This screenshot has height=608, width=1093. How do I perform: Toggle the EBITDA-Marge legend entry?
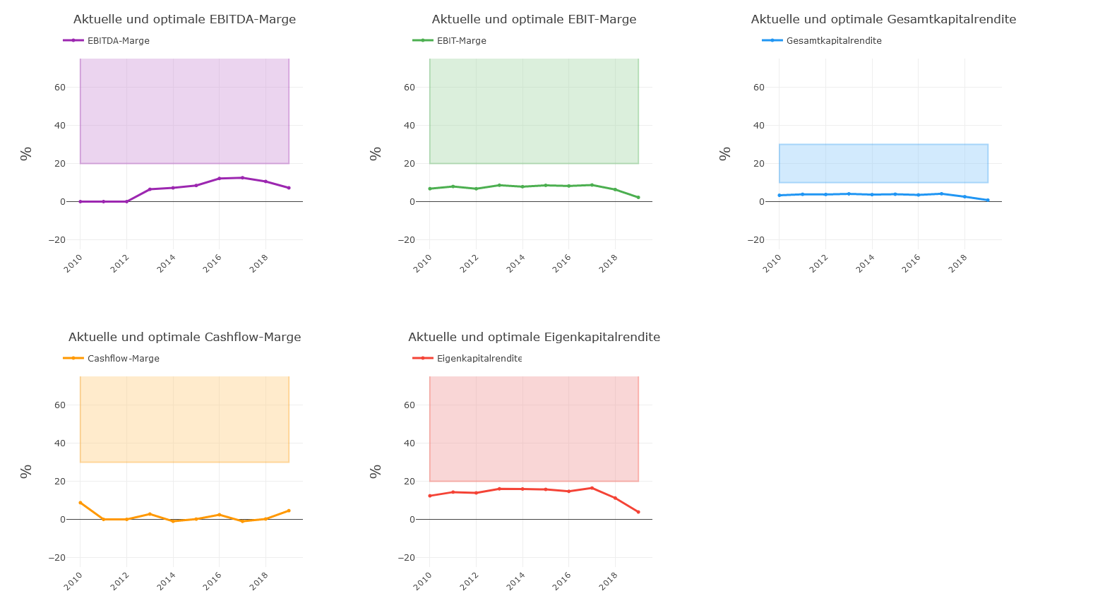[118, 41]
